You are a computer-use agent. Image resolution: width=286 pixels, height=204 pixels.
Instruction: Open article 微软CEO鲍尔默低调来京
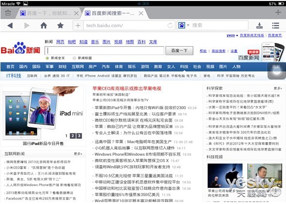tap(133, 120)
